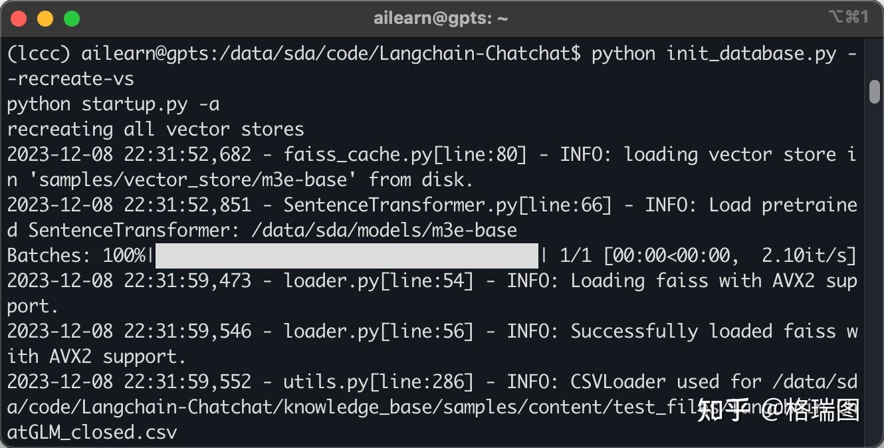Click the terminal scrollbar thumb

875,92
